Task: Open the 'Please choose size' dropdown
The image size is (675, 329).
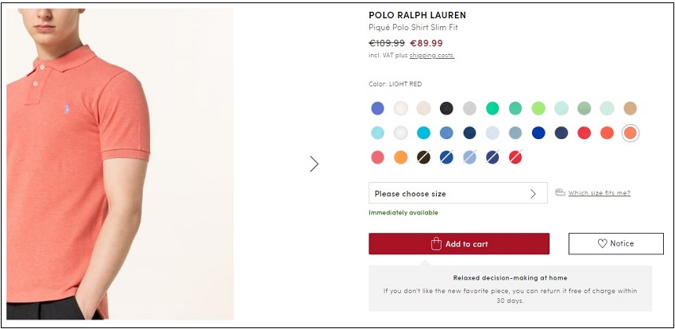Action: tap(458, 193)
